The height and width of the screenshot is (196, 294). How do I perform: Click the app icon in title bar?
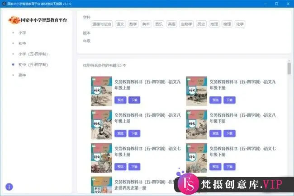point(4,4)
